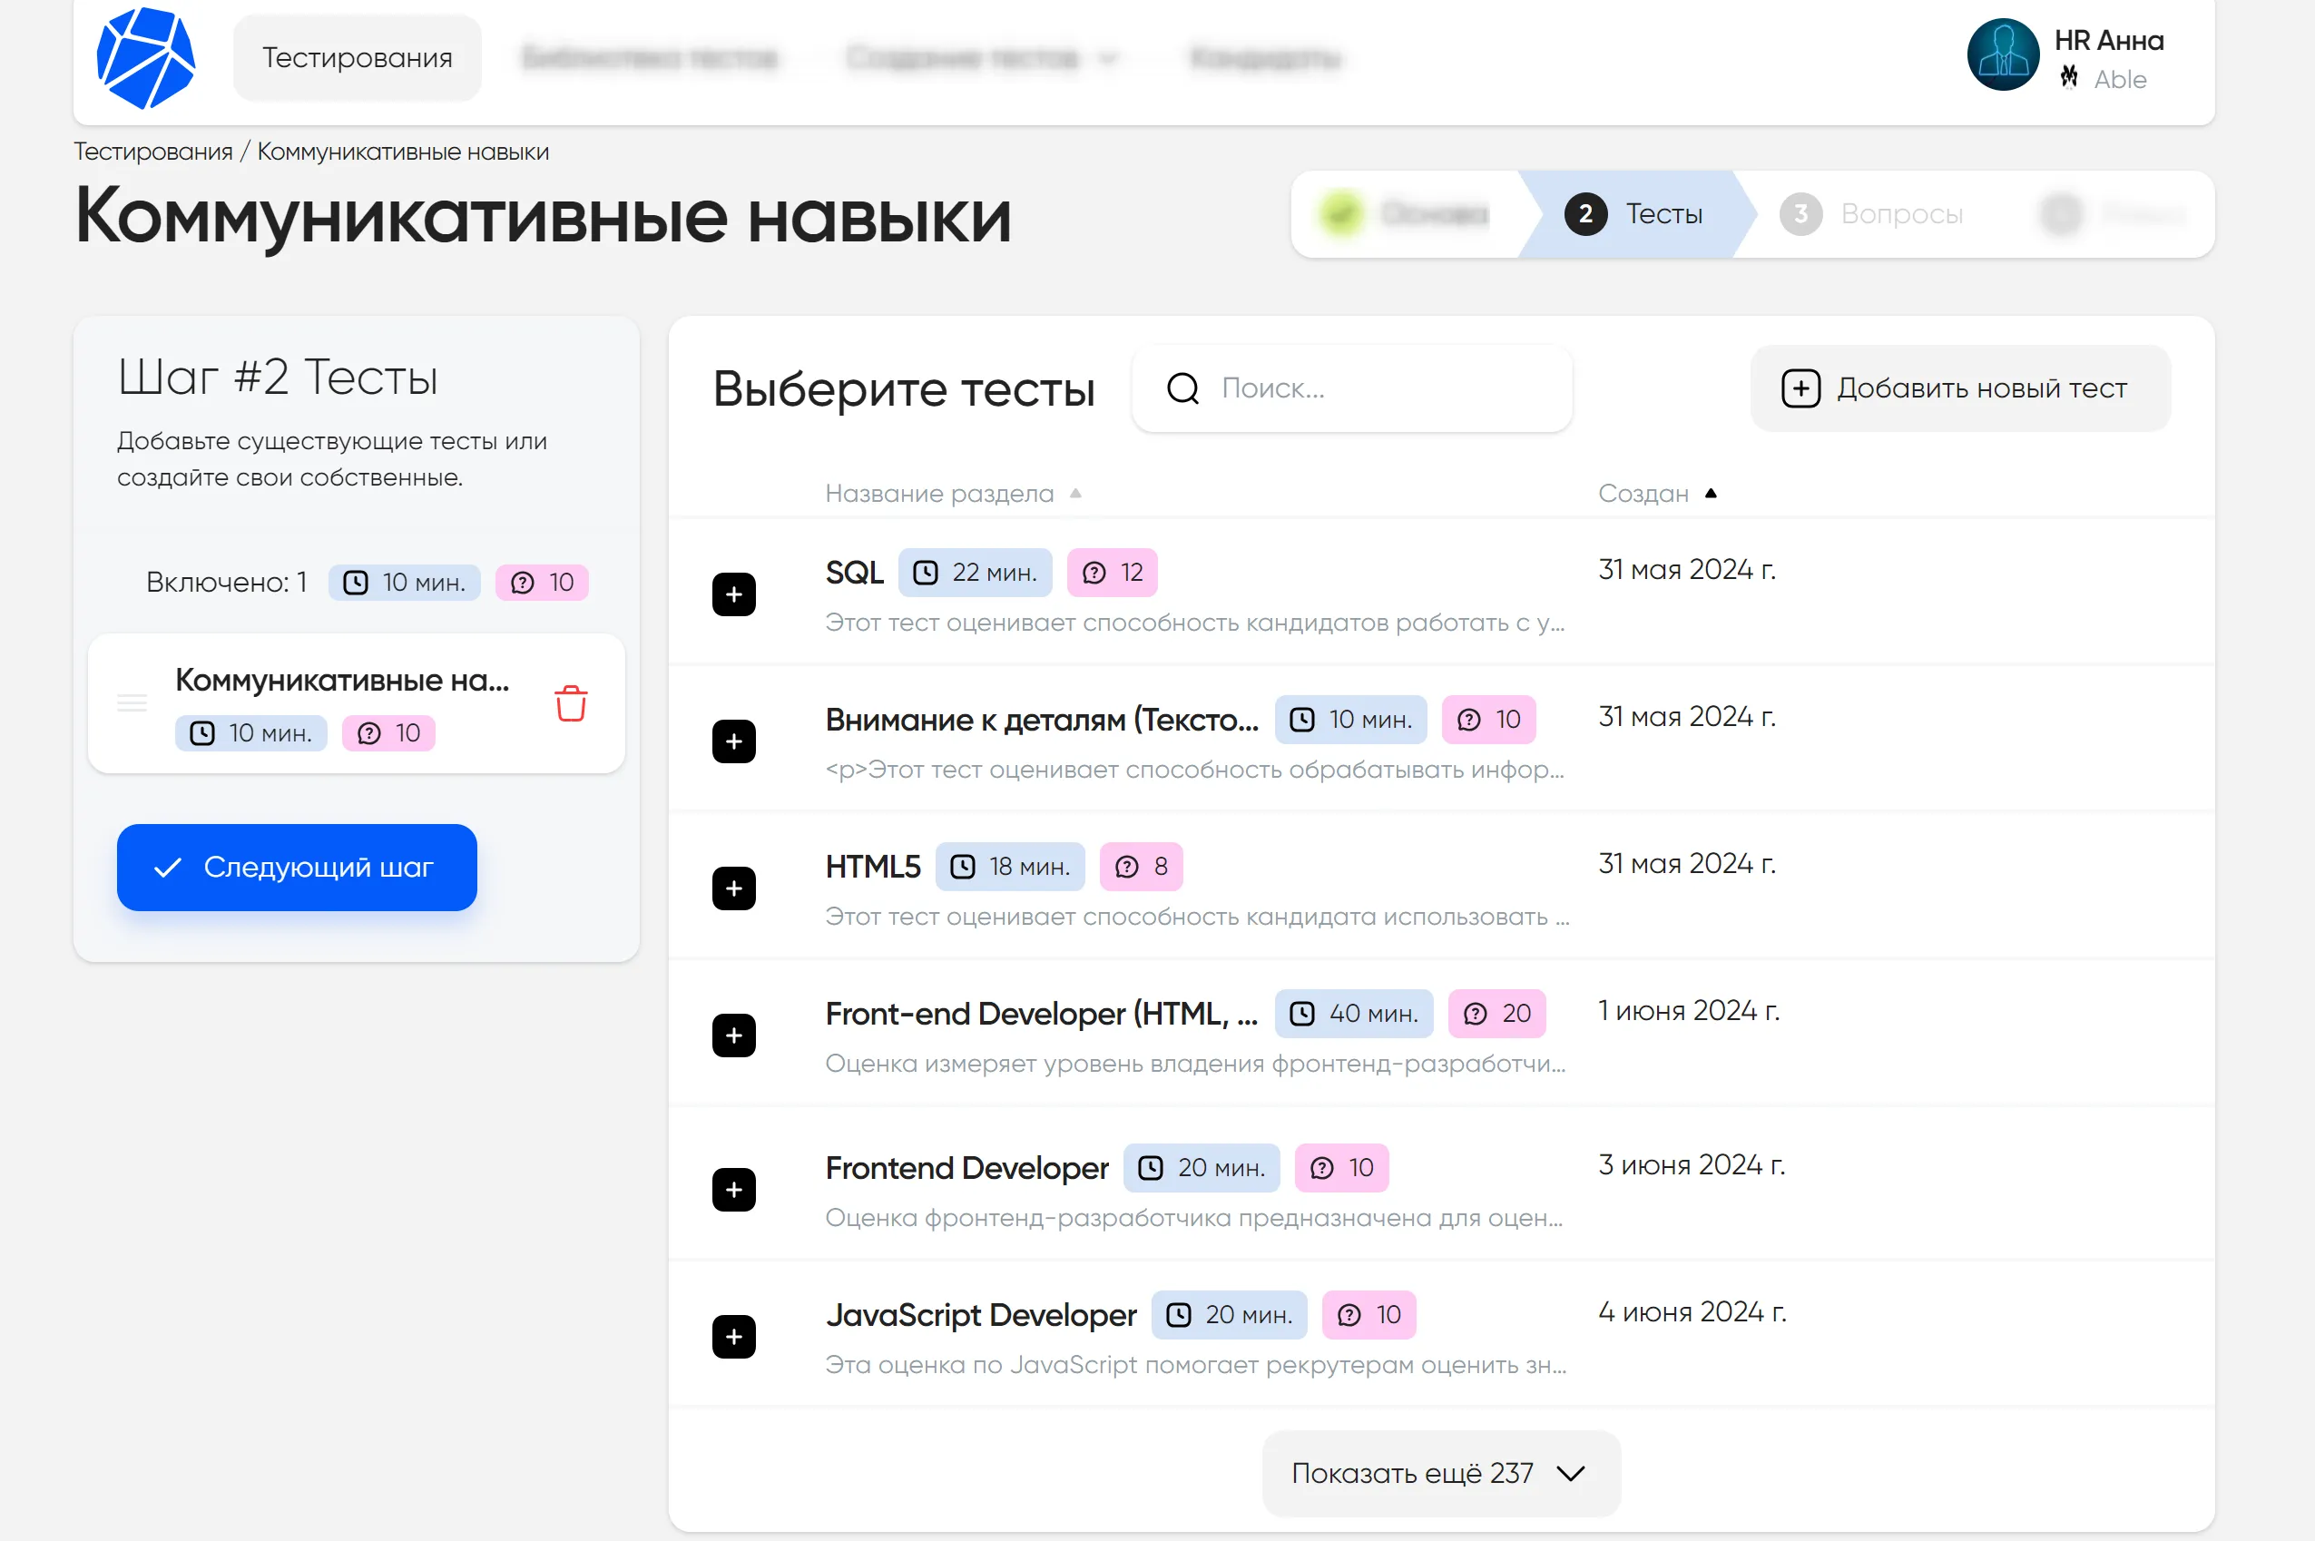Sort by Название раздела column arrow

coord(1075,493)
